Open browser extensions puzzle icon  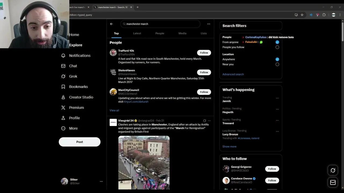[x=324, y=15]
